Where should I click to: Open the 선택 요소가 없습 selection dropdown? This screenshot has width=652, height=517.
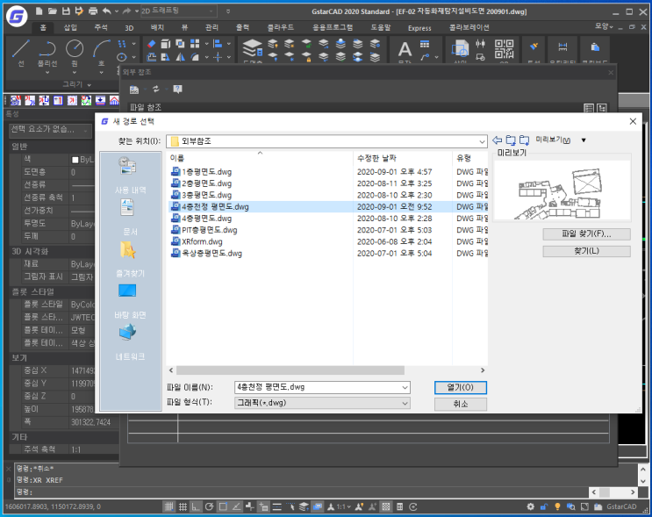pos(50,130)
